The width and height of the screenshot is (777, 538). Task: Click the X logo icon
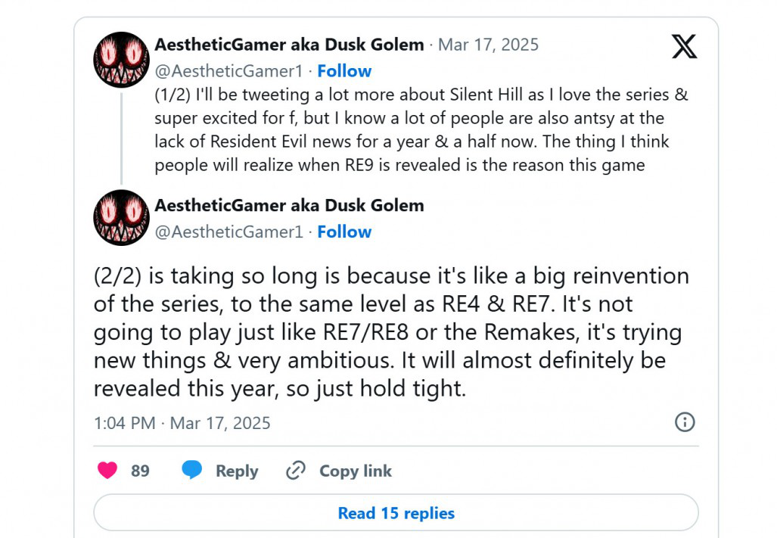coord(685,47)
